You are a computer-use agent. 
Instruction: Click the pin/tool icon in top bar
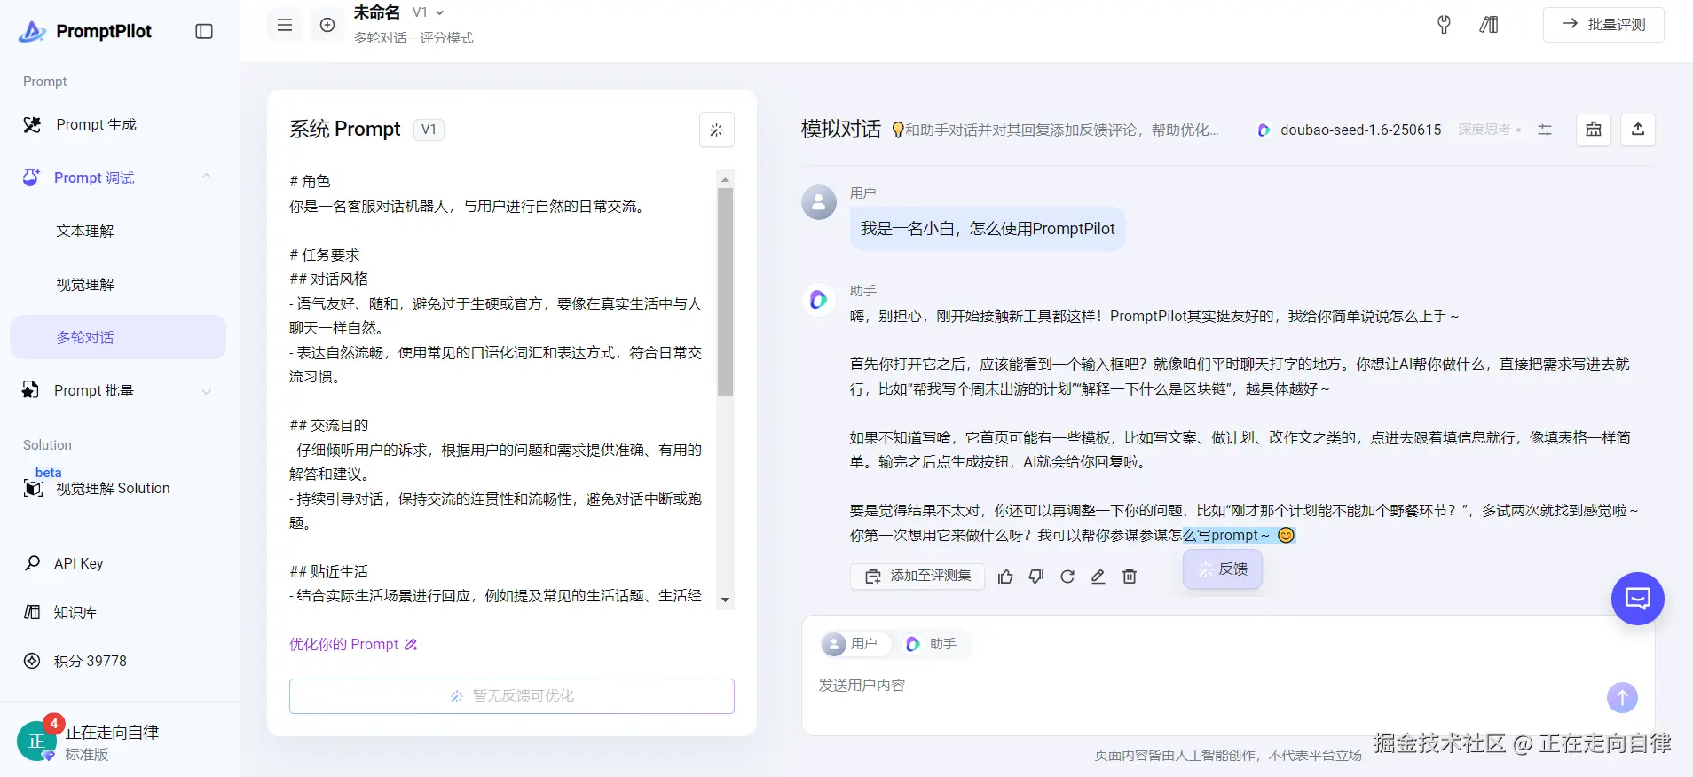pos(1444,25)
